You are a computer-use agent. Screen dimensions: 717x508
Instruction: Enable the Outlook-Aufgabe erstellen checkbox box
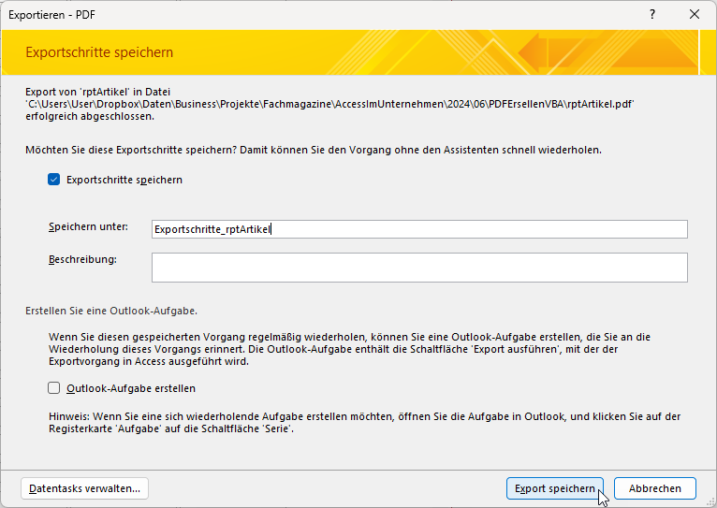(54, 388)
